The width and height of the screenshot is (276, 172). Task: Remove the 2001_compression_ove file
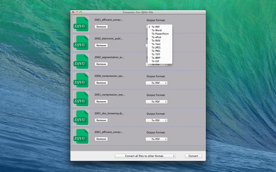click(x=101, y=101)
